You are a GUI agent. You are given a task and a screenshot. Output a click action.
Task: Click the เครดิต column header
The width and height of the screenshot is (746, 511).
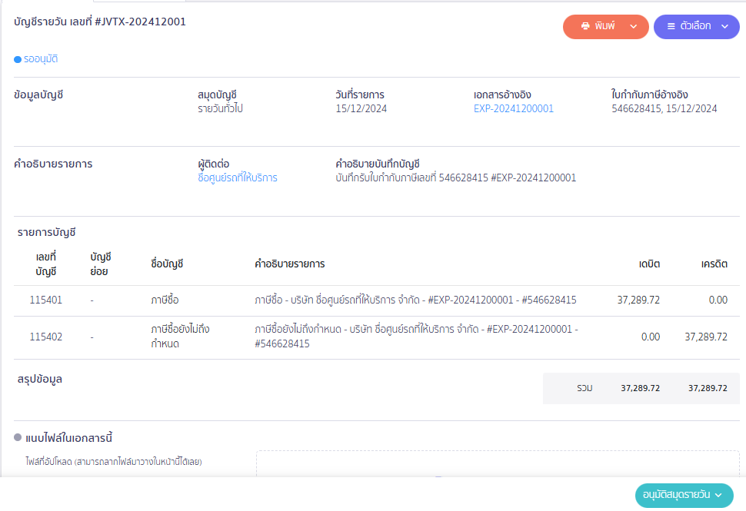click(714, 264)
